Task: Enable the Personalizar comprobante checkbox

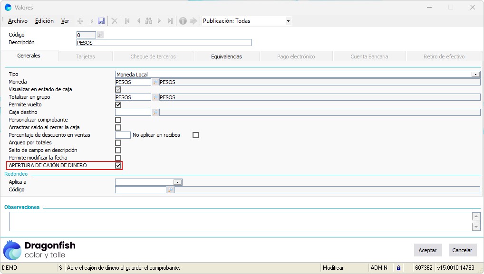Action: click(118, 120)
